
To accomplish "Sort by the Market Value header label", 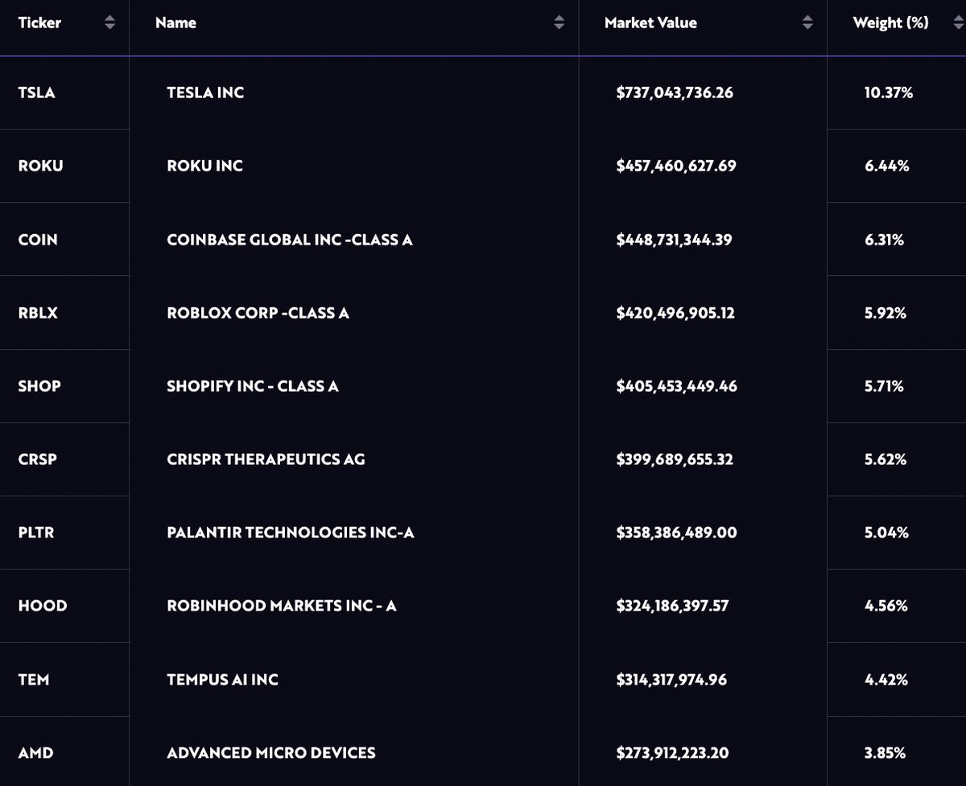I will (x=650, y=23).
